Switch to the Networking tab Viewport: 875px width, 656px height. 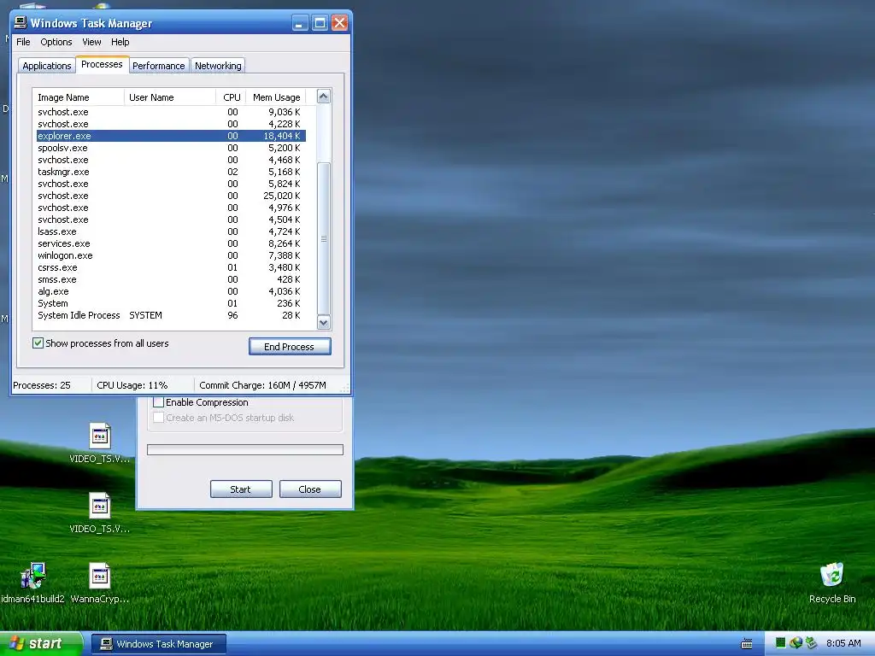point(218,66)
